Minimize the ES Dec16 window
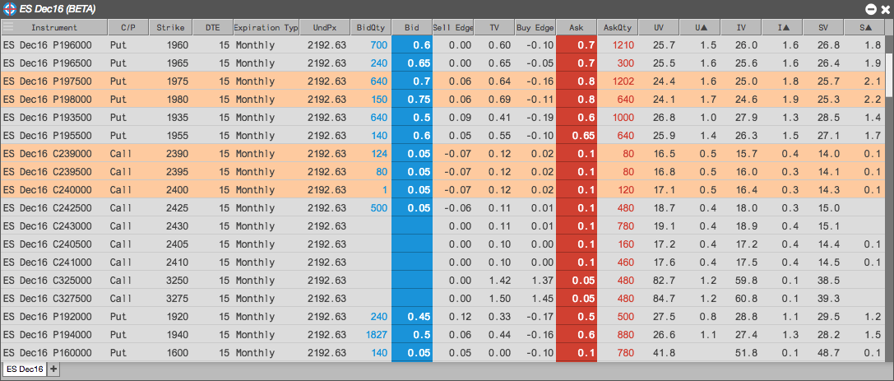Viewport: 894px width, 381px height. pyautogui.click(x=871, y=8)
